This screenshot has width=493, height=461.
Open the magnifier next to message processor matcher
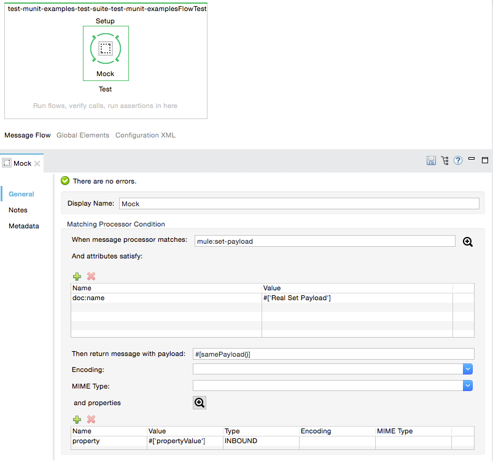click(x=468, y=241)
